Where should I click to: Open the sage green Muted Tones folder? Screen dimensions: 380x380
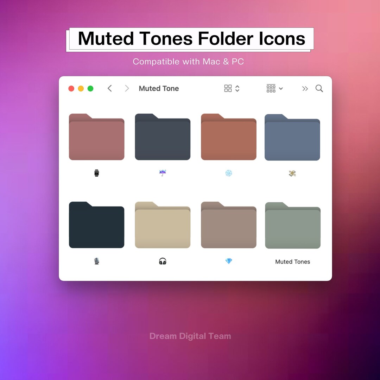(292, 225)
